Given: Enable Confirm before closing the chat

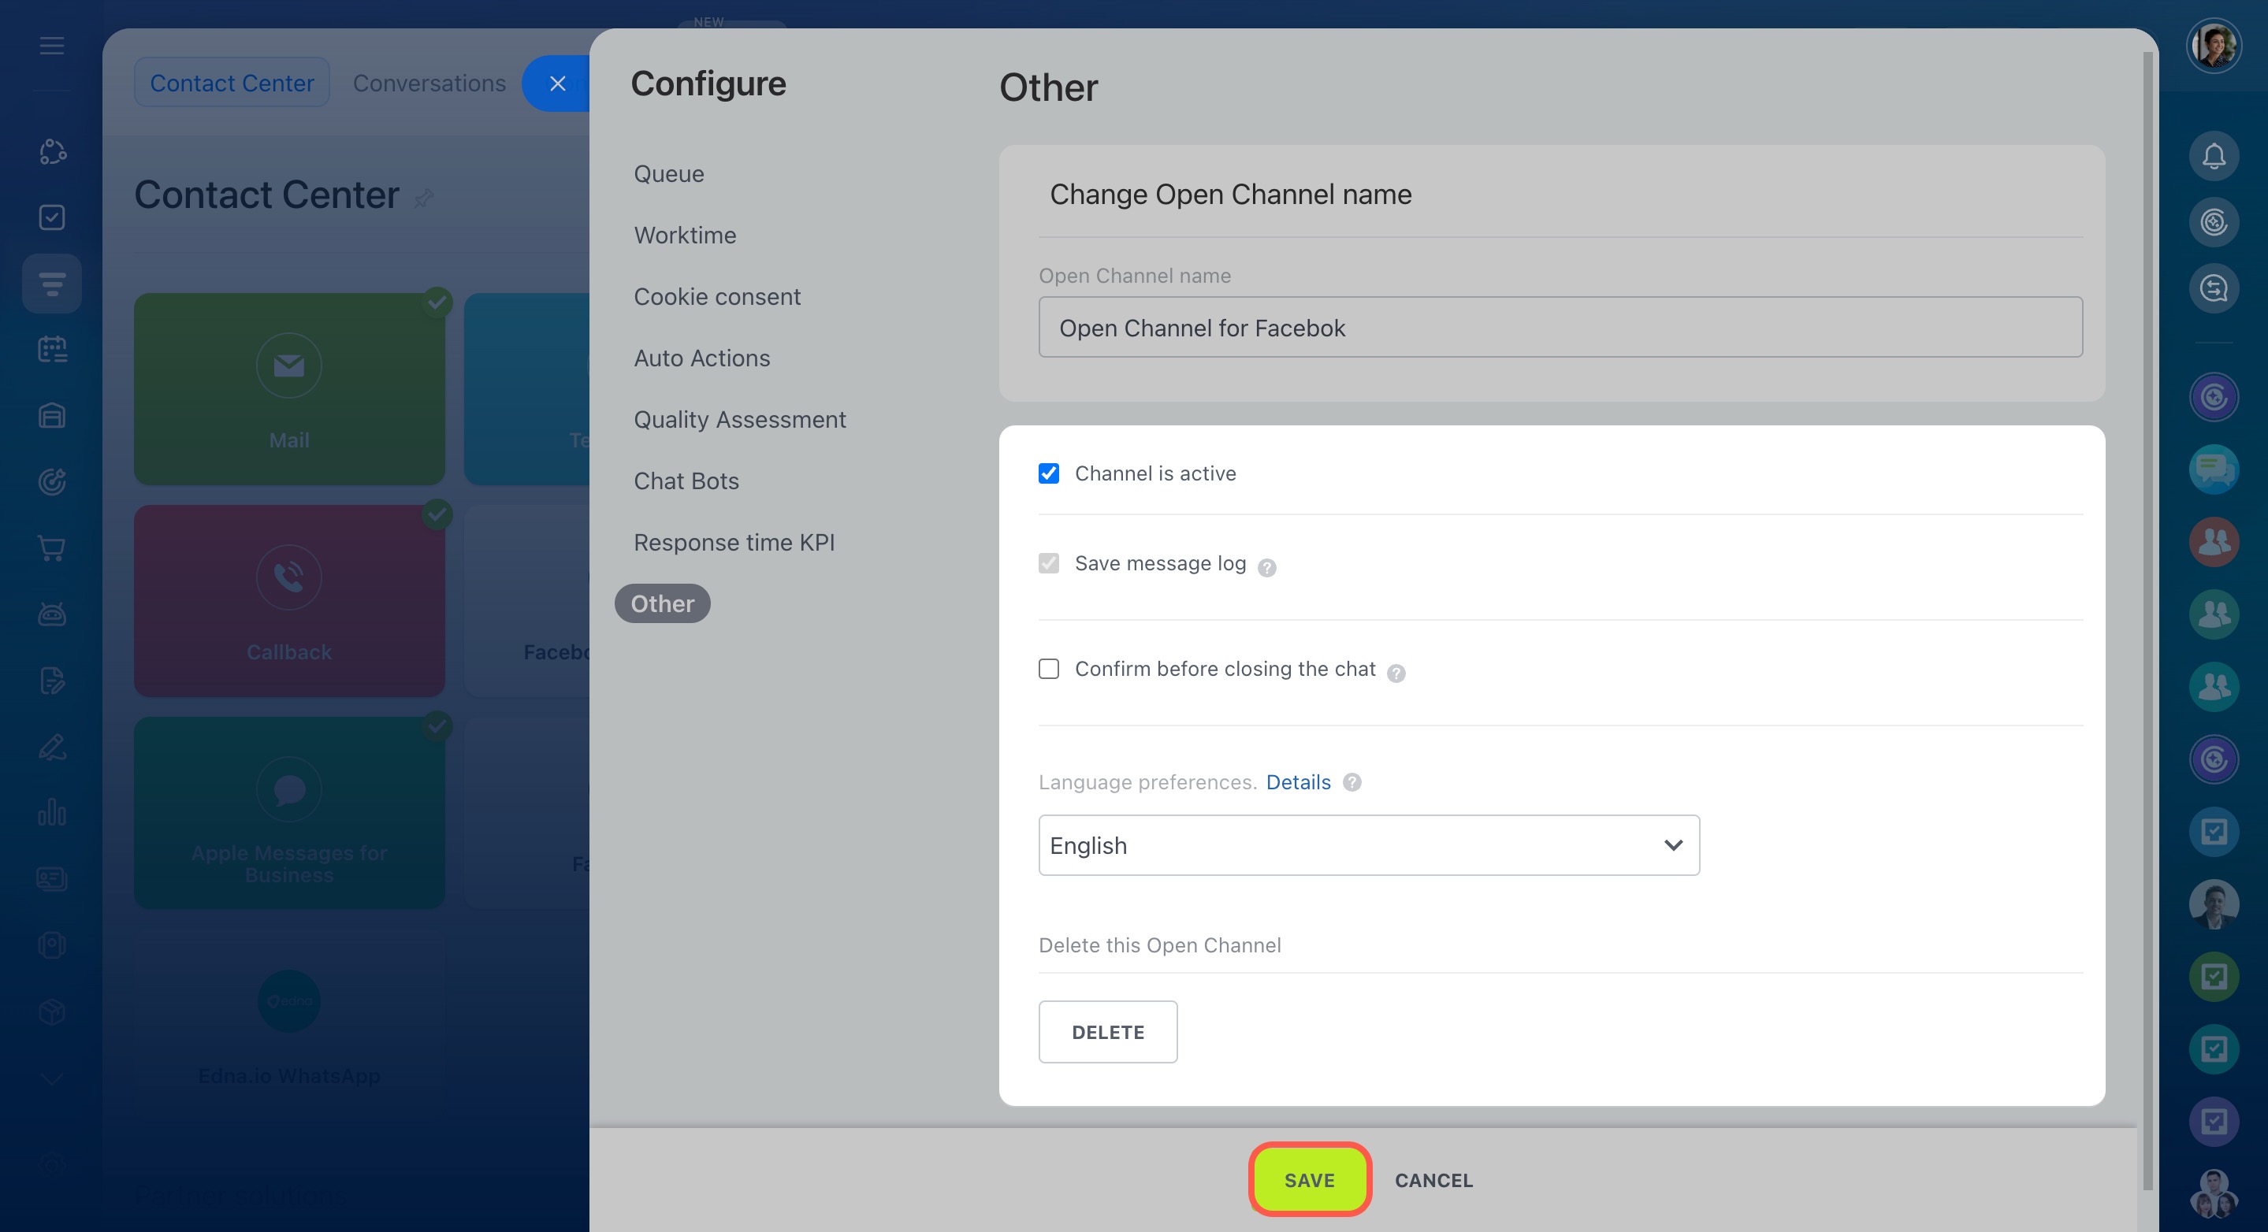Looking at the screenshot, I should point(1048,669).
